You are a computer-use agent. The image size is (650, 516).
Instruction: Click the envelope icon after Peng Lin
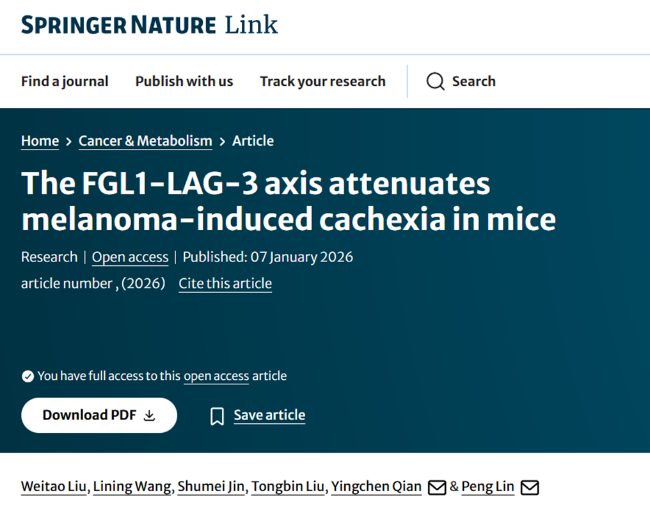[x=530, y=487]
